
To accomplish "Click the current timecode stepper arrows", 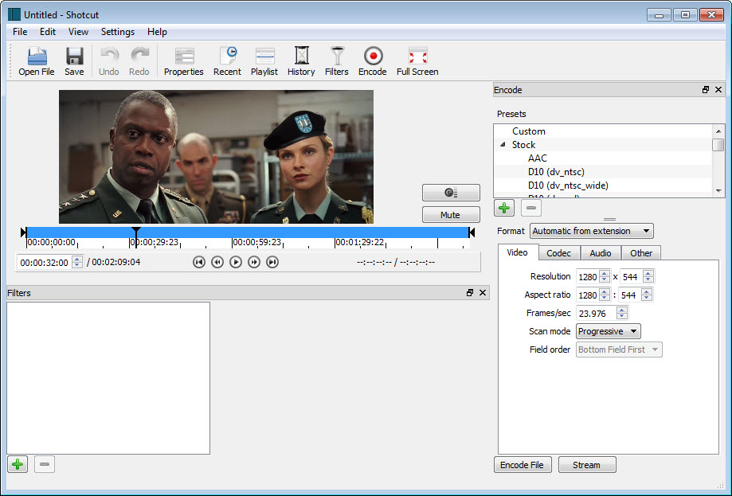I will [77, 262].
